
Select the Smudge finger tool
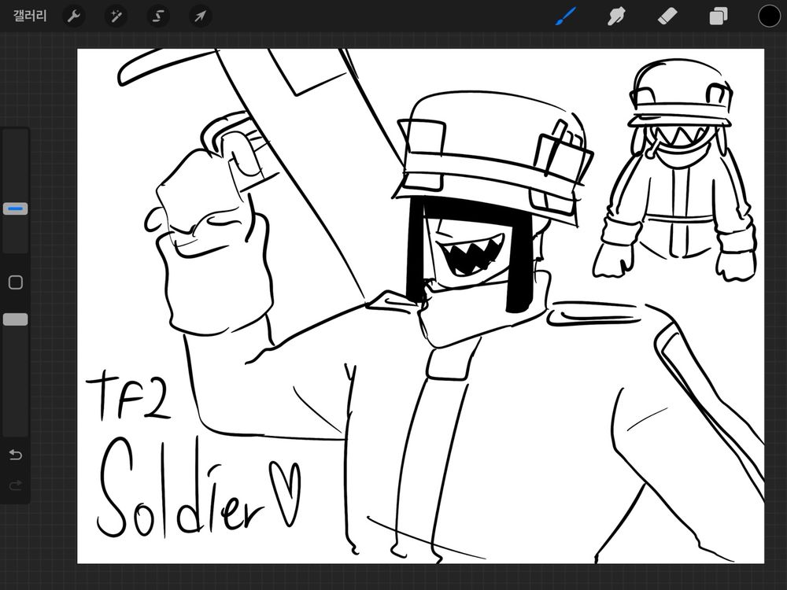(616, 17)
